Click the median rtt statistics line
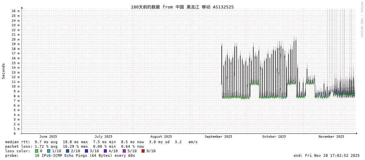365x160 pixels. pos(101,142)
